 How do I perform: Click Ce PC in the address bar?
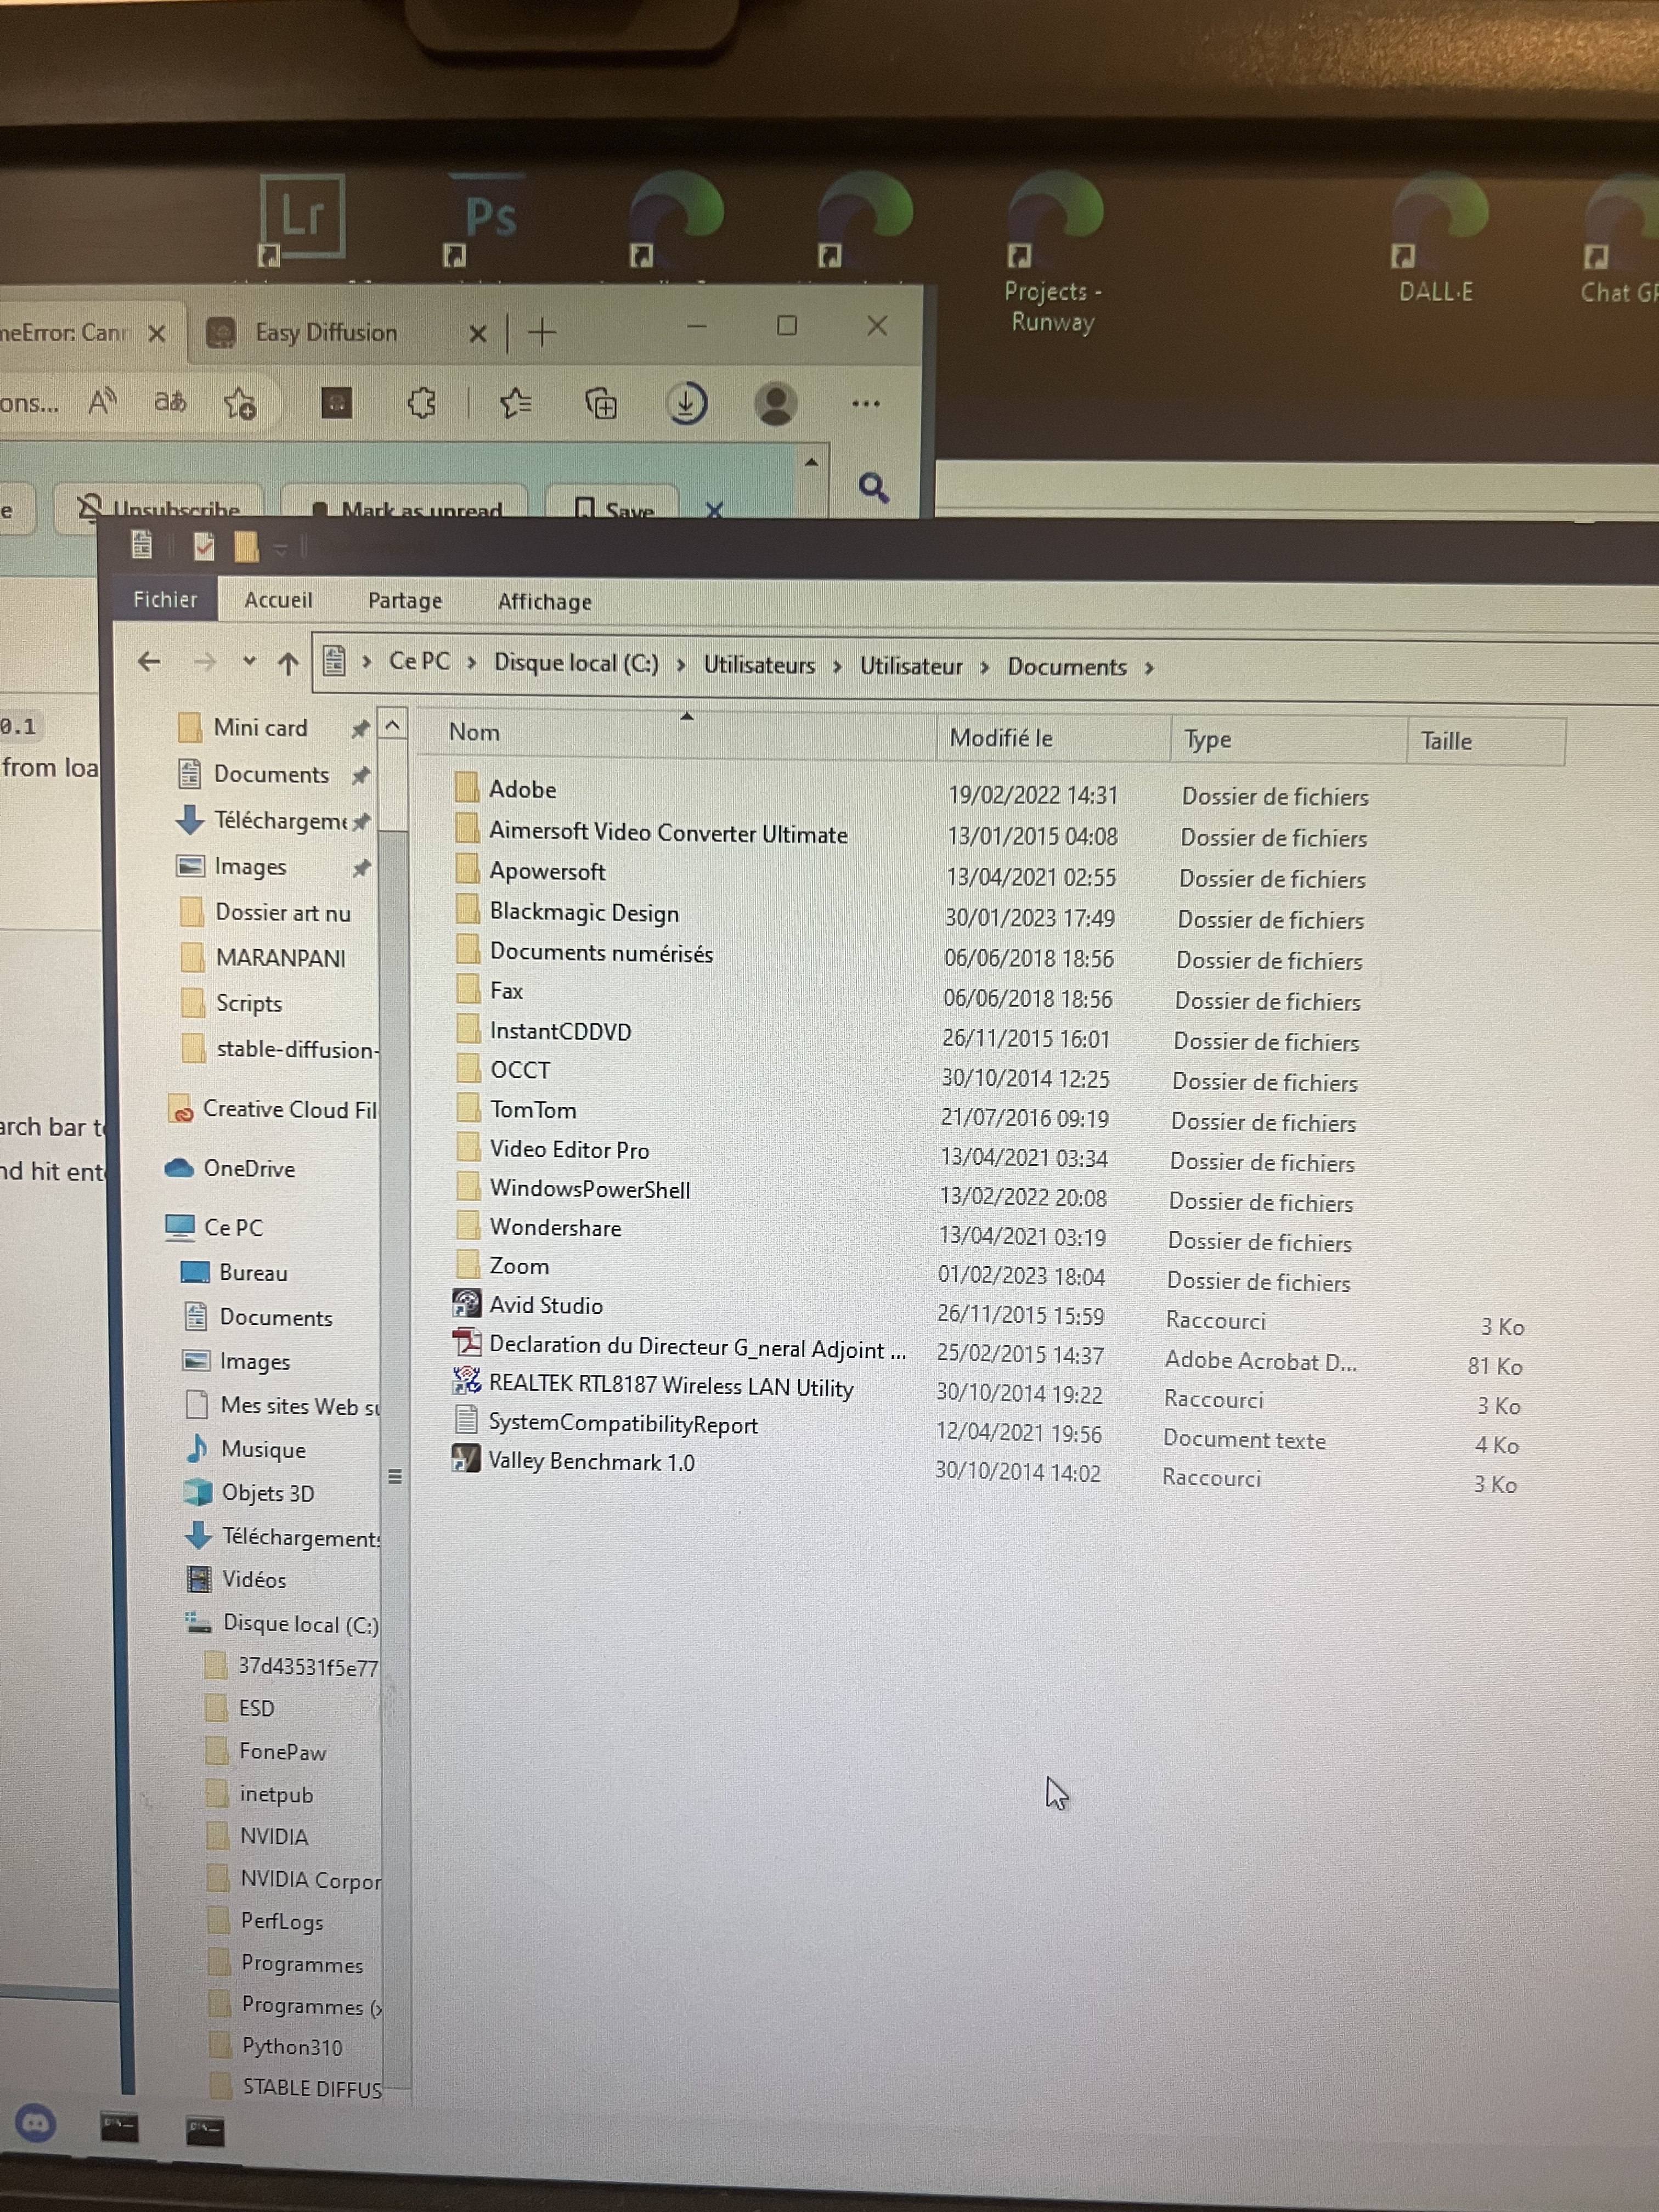(x=419, y=661)
